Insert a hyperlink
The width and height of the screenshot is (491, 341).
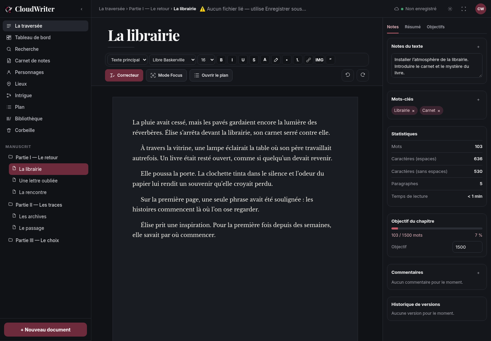(309, 60)
